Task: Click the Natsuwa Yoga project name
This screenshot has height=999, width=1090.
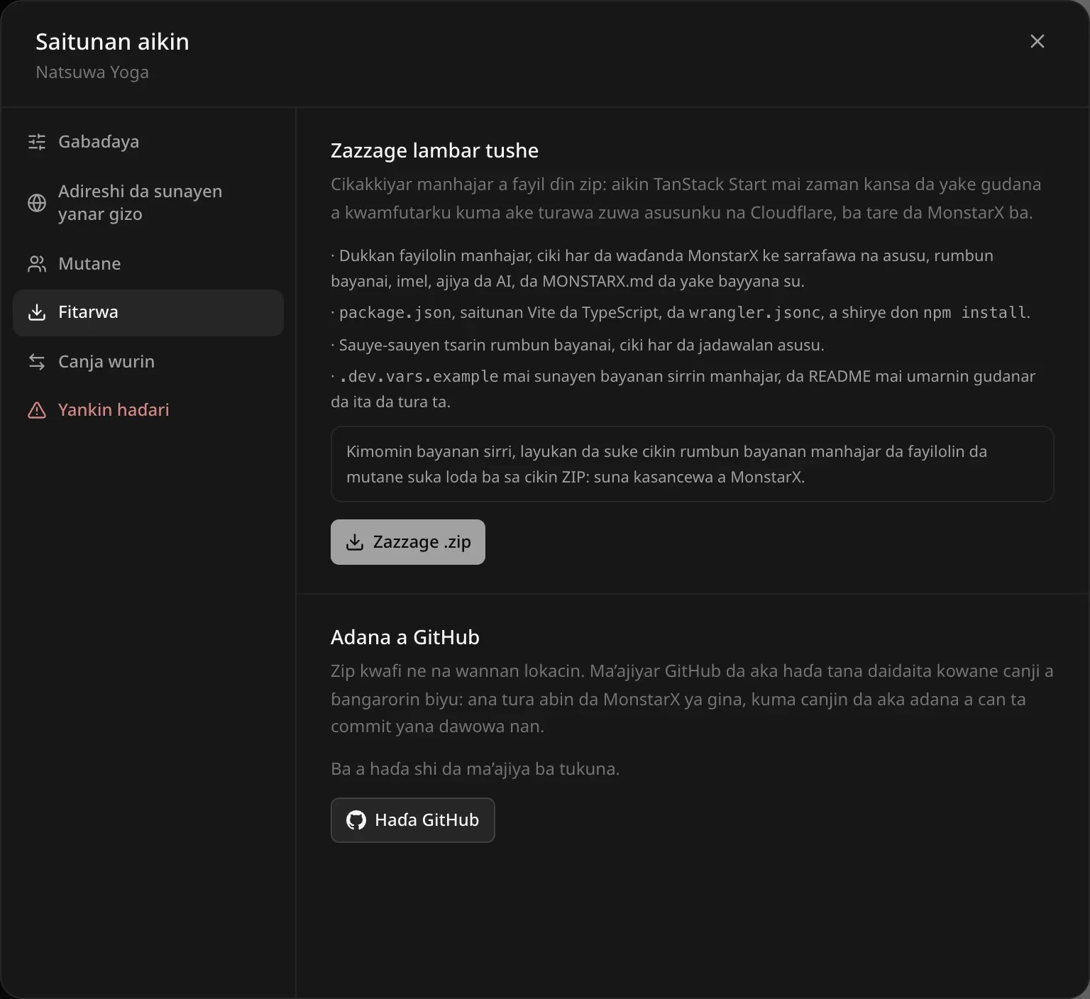Action: pos(92,72)
